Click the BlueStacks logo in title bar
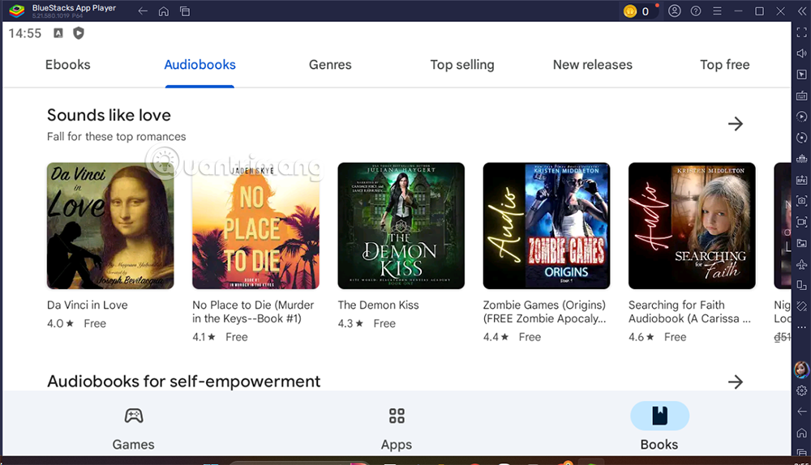This screenshot has width=811, height=465. click(17, 11)
